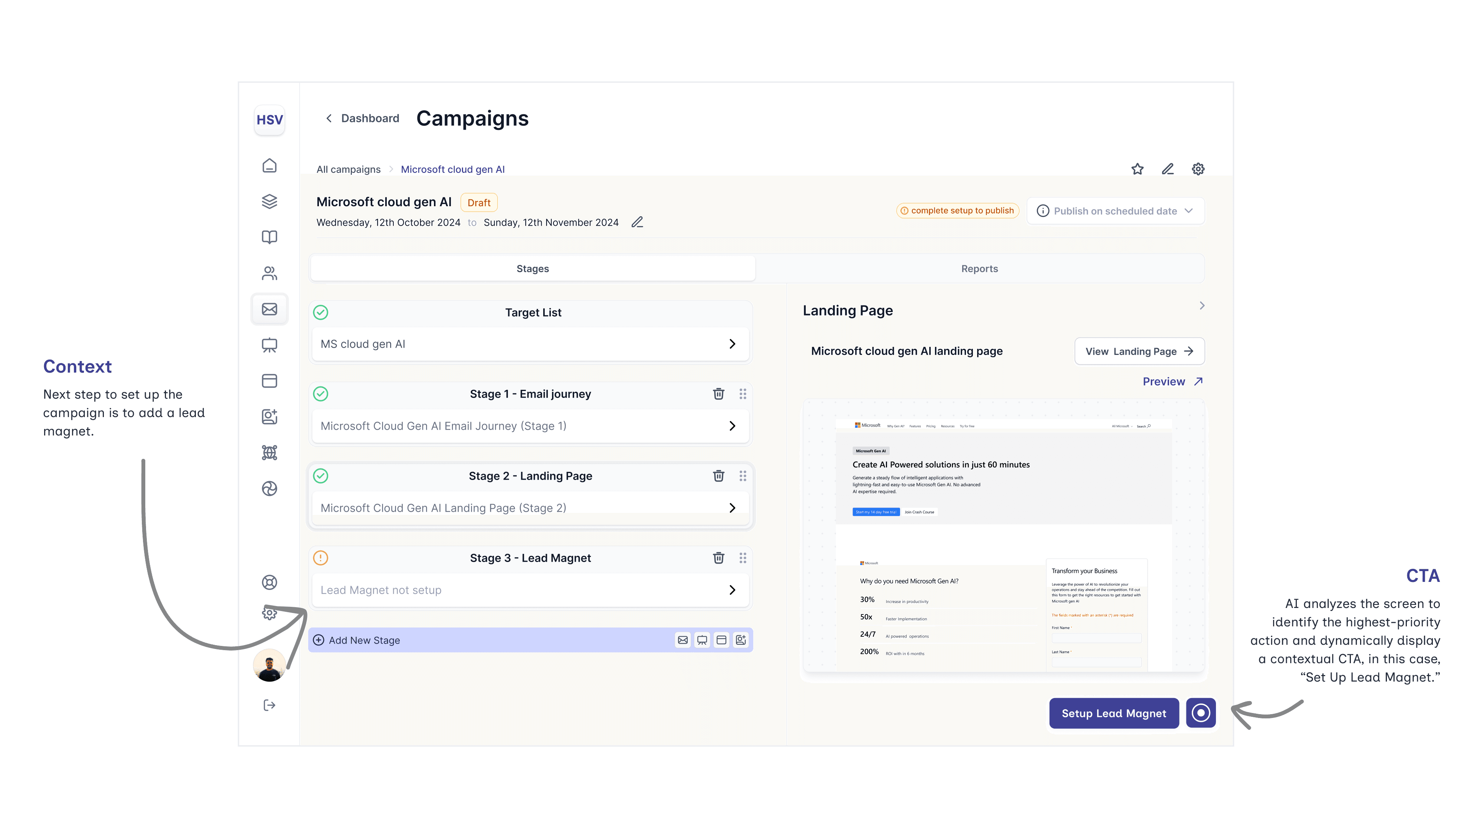Screen dimensions: 1472x828
Task: Open the help lifebuoy sidebar icon
Action: coord(269,582)
